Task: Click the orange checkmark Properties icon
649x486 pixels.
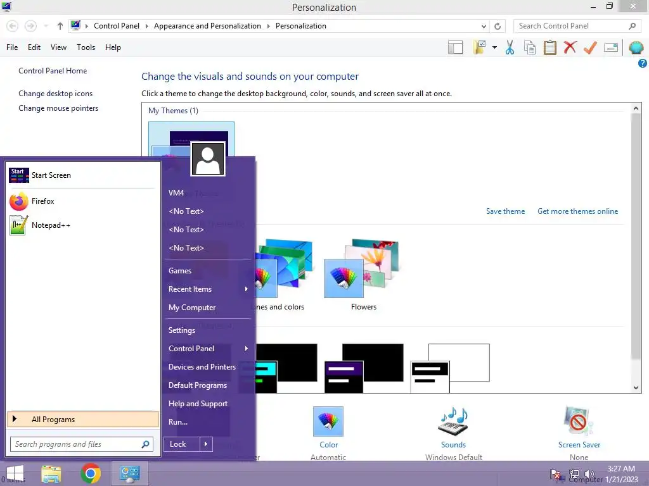Action: [x=590, y=47]
